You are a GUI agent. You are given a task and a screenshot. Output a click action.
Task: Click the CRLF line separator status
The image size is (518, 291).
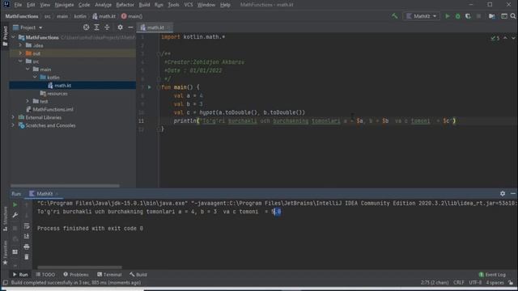pyautogui.click(x=459, y=283)
